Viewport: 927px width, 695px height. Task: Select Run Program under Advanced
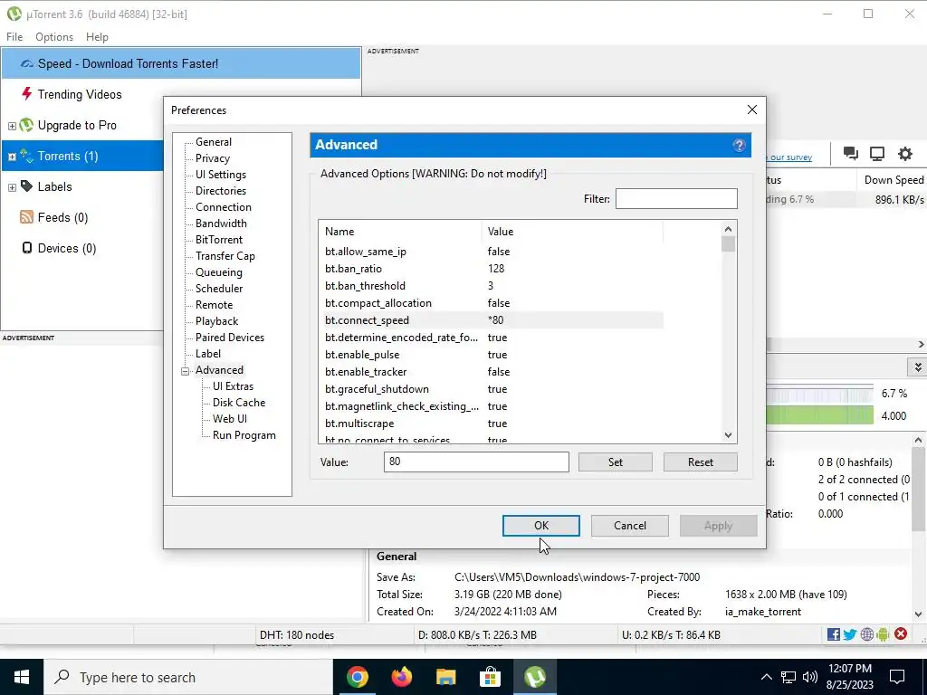click(244, 435)
